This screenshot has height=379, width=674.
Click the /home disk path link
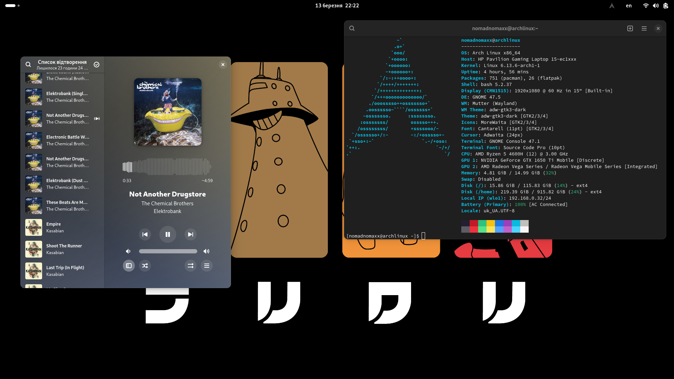click(x=486, y=192)
